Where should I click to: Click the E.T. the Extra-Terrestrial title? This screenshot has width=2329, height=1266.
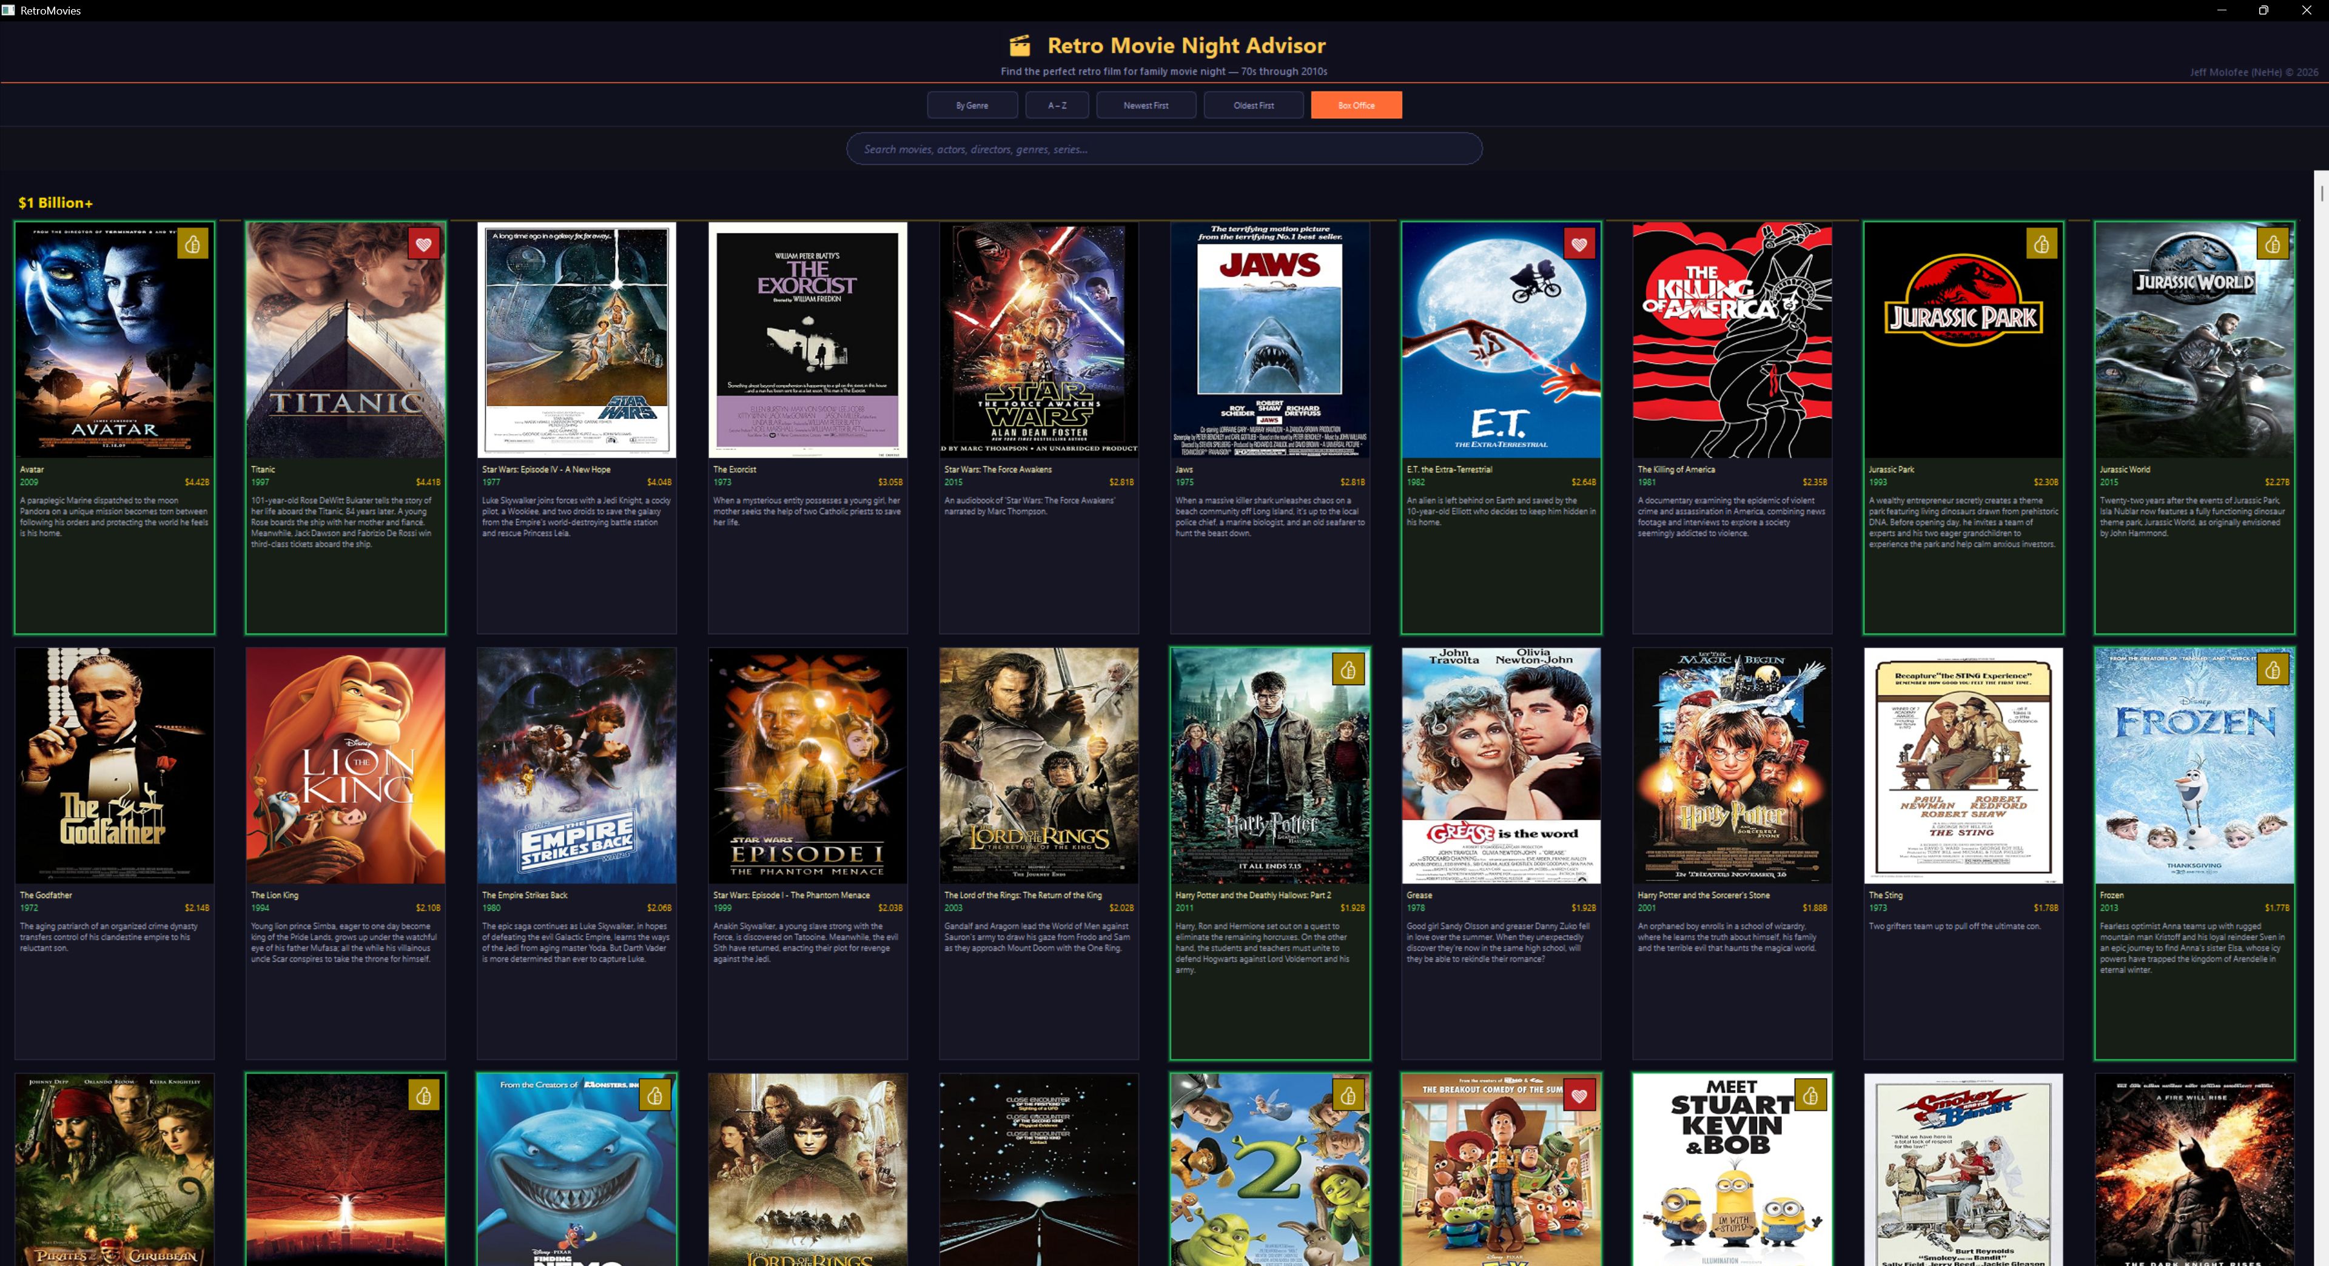pyautogui.click(x=1450, y=469)
